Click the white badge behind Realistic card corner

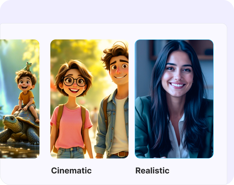(215, 47)
